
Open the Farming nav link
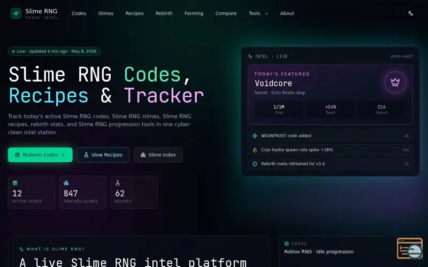click(194, 13)
